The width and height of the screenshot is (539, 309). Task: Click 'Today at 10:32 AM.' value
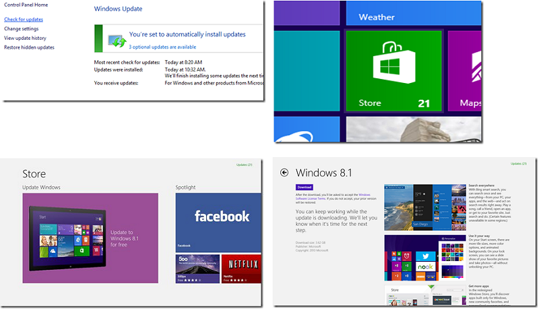click(185, 69)
